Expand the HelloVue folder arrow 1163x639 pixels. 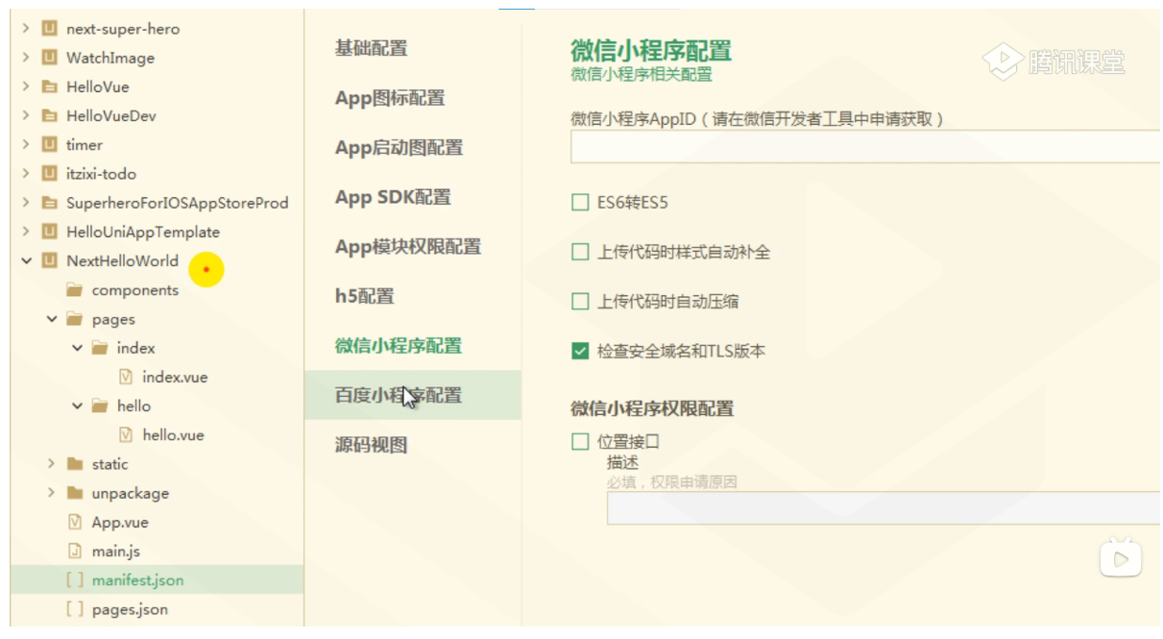click(x=26, y=86)
